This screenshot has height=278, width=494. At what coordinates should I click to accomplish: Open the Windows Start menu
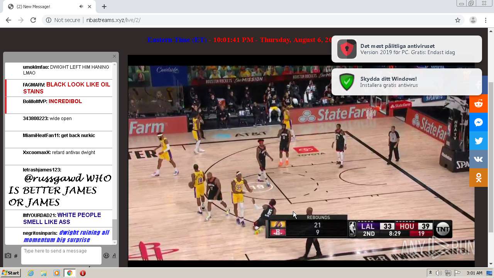[11, 273]
